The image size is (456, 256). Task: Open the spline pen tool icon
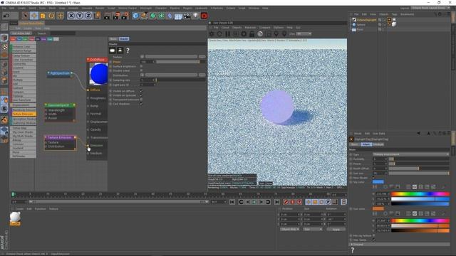[x=144, y=16]
